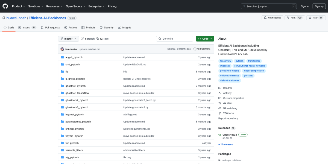Click the GitHub logo icon
The width and height of the screenshot is (328, 164).
pyautogui.click(x=5, y=6)
